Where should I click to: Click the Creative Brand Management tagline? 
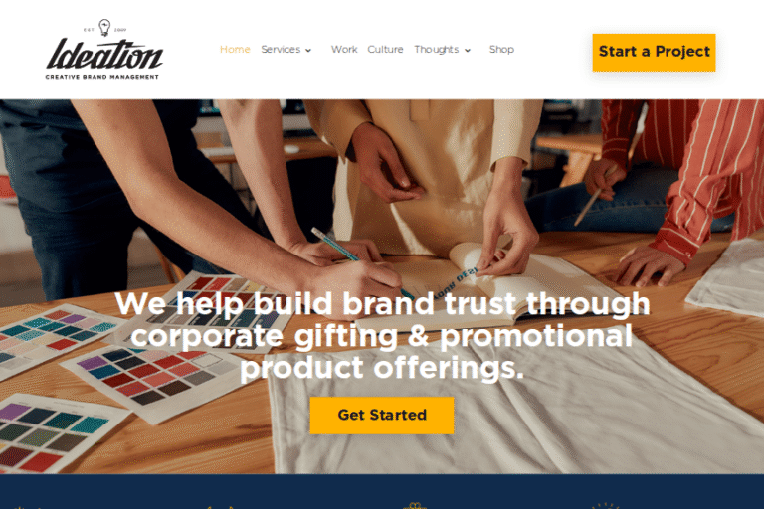point(102,77)
